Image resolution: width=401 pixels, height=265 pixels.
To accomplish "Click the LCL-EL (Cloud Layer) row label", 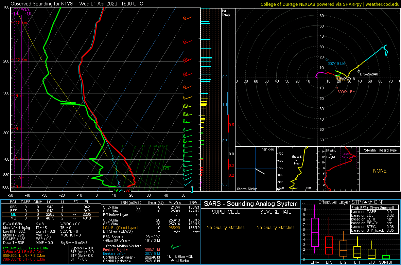I will 120,227.
